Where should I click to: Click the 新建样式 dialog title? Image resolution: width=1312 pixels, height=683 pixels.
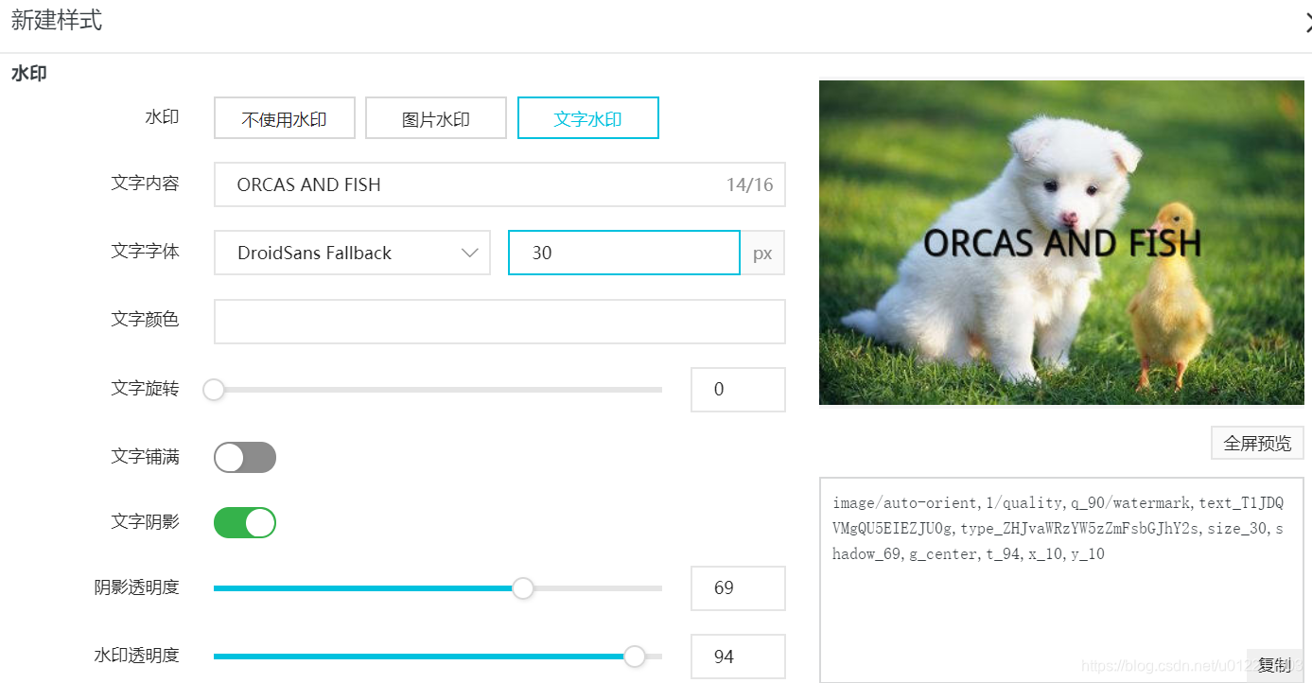[57, 21]
